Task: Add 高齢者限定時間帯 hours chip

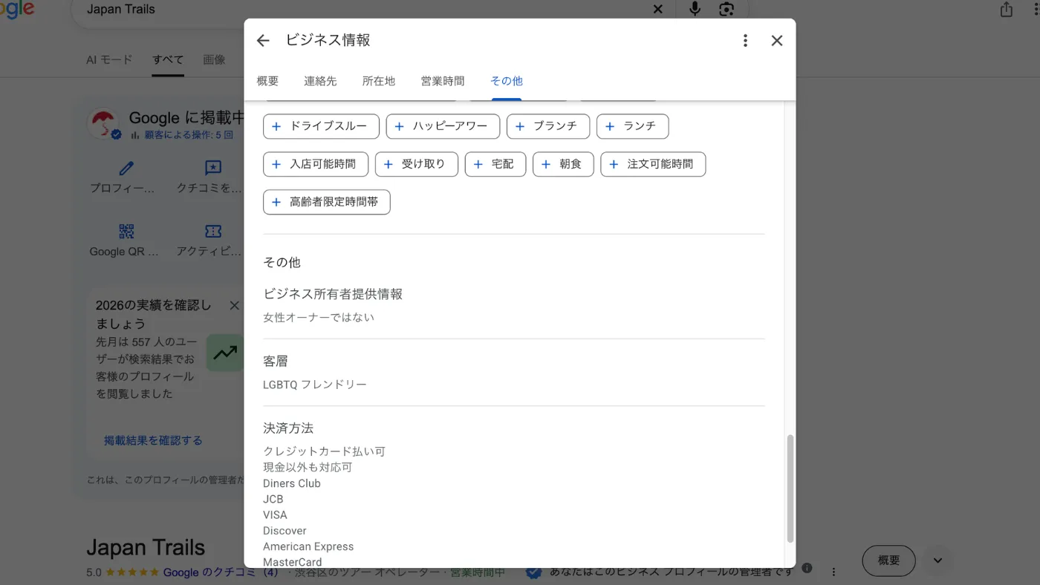Action: coord(327,202)
